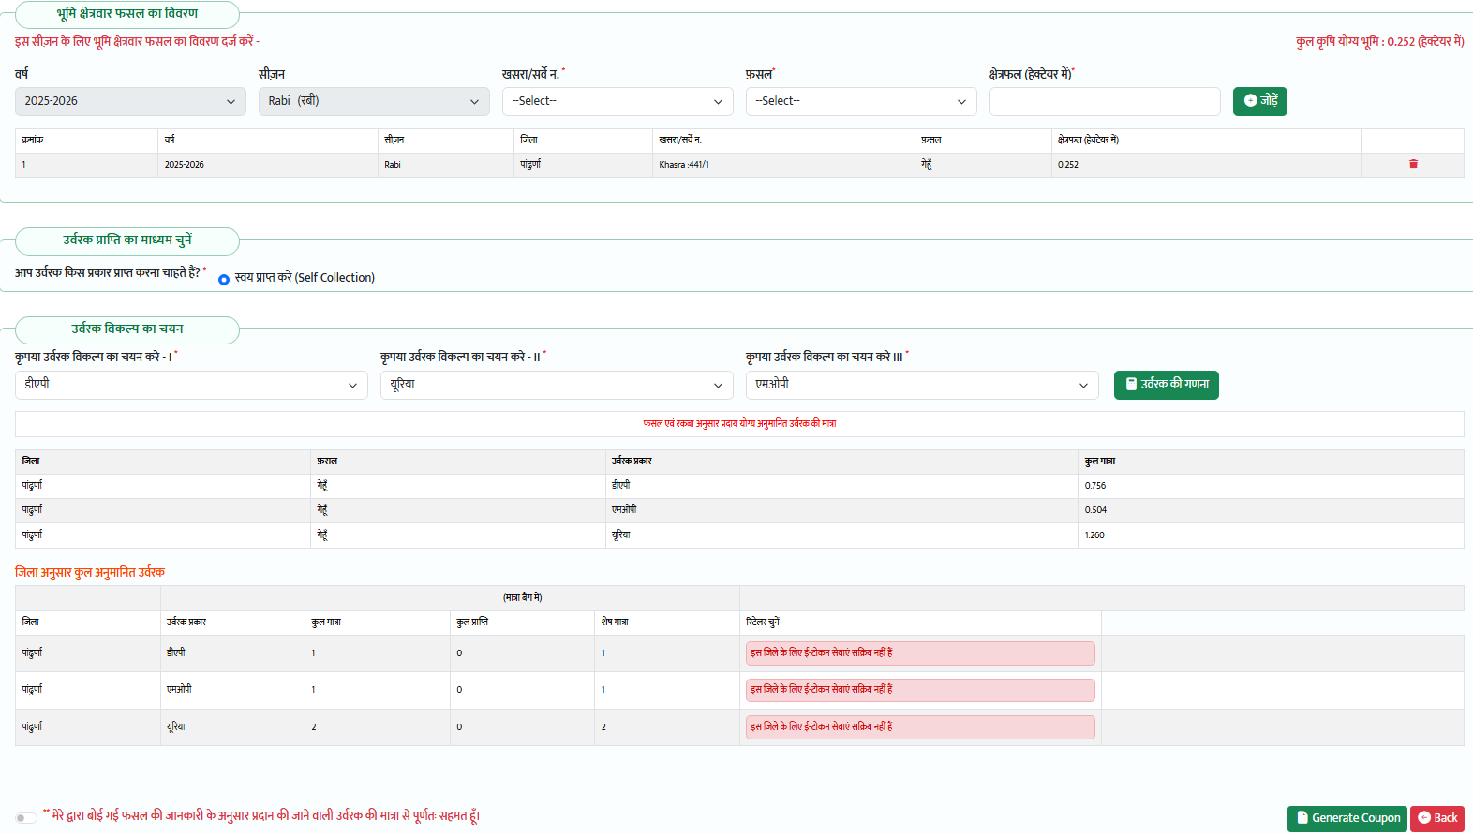Image resolution: width=1473 pixels, height=834 pixels.
Task: Click the retailer field in यूरिया row
Action: (920, 727)
